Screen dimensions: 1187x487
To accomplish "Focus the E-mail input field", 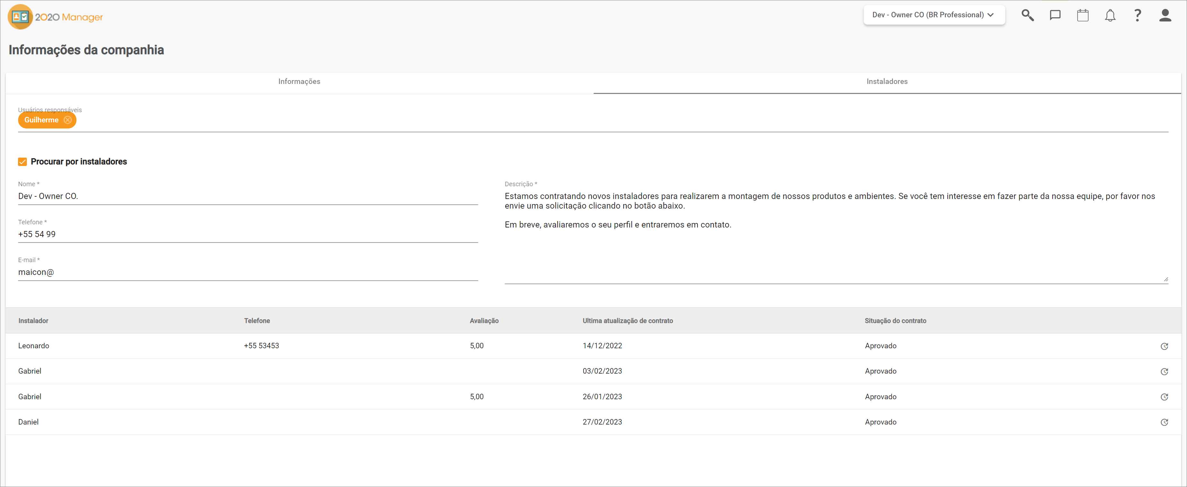I will pos(247,272).
